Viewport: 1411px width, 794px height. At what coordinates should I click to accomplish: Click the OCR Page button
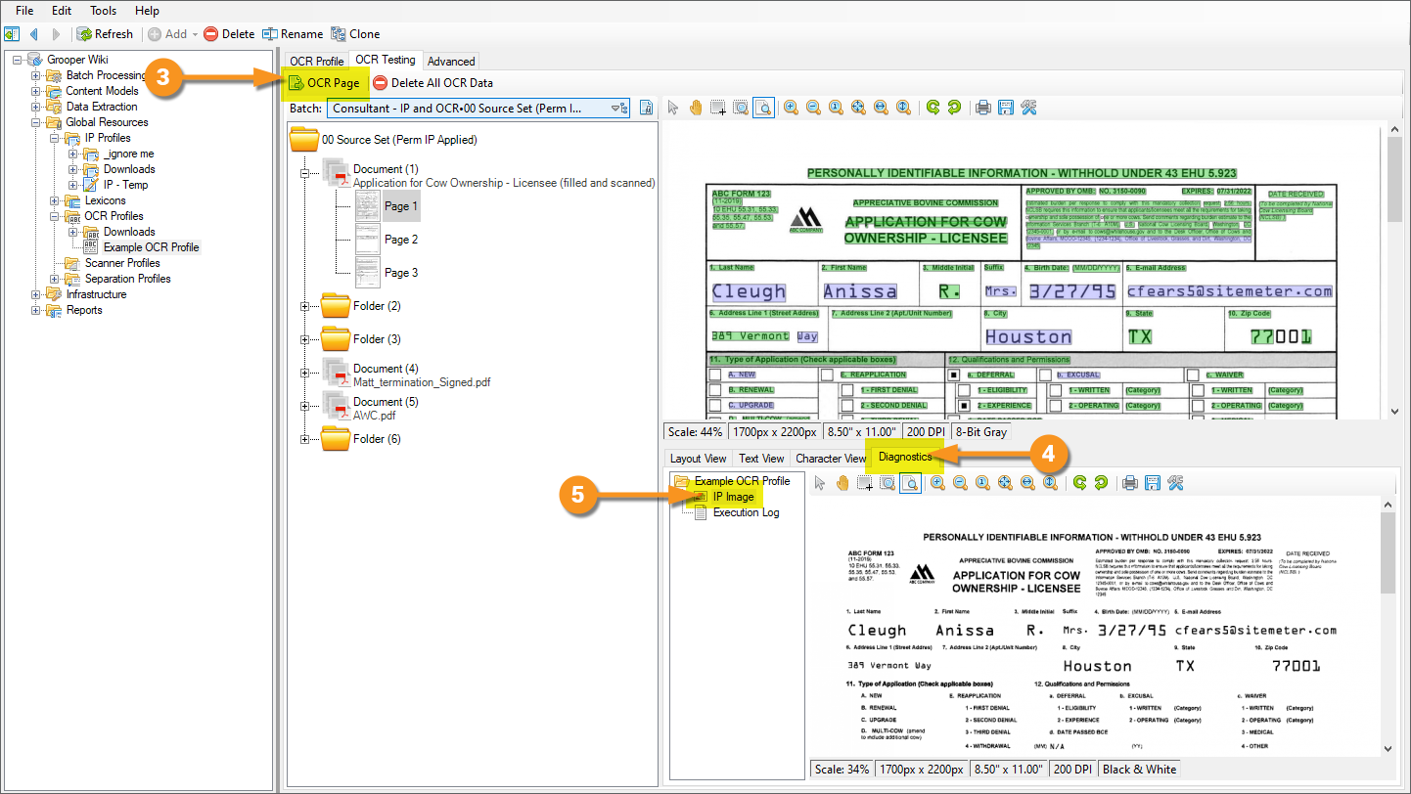(x=324, y=83)
